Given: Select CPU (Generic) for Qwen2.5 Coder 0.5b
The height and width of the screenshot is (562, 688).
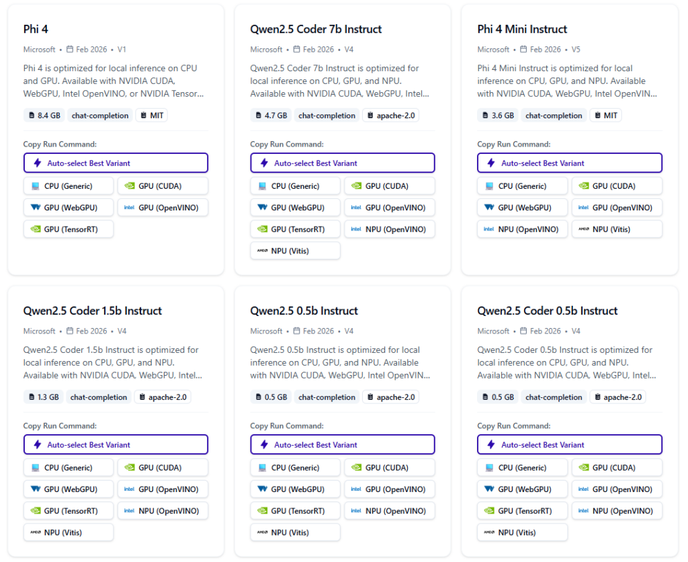Looking at the screenshot, I should (522, 467).
